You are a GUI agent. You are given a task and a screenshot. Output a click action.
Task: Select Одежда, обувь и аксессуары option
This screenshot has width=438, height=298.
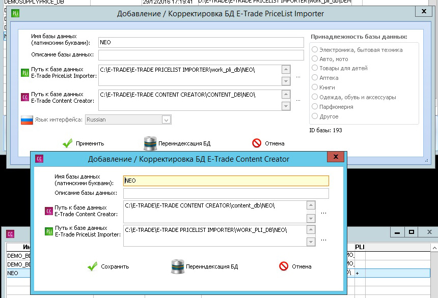click(x=315, y=97)
